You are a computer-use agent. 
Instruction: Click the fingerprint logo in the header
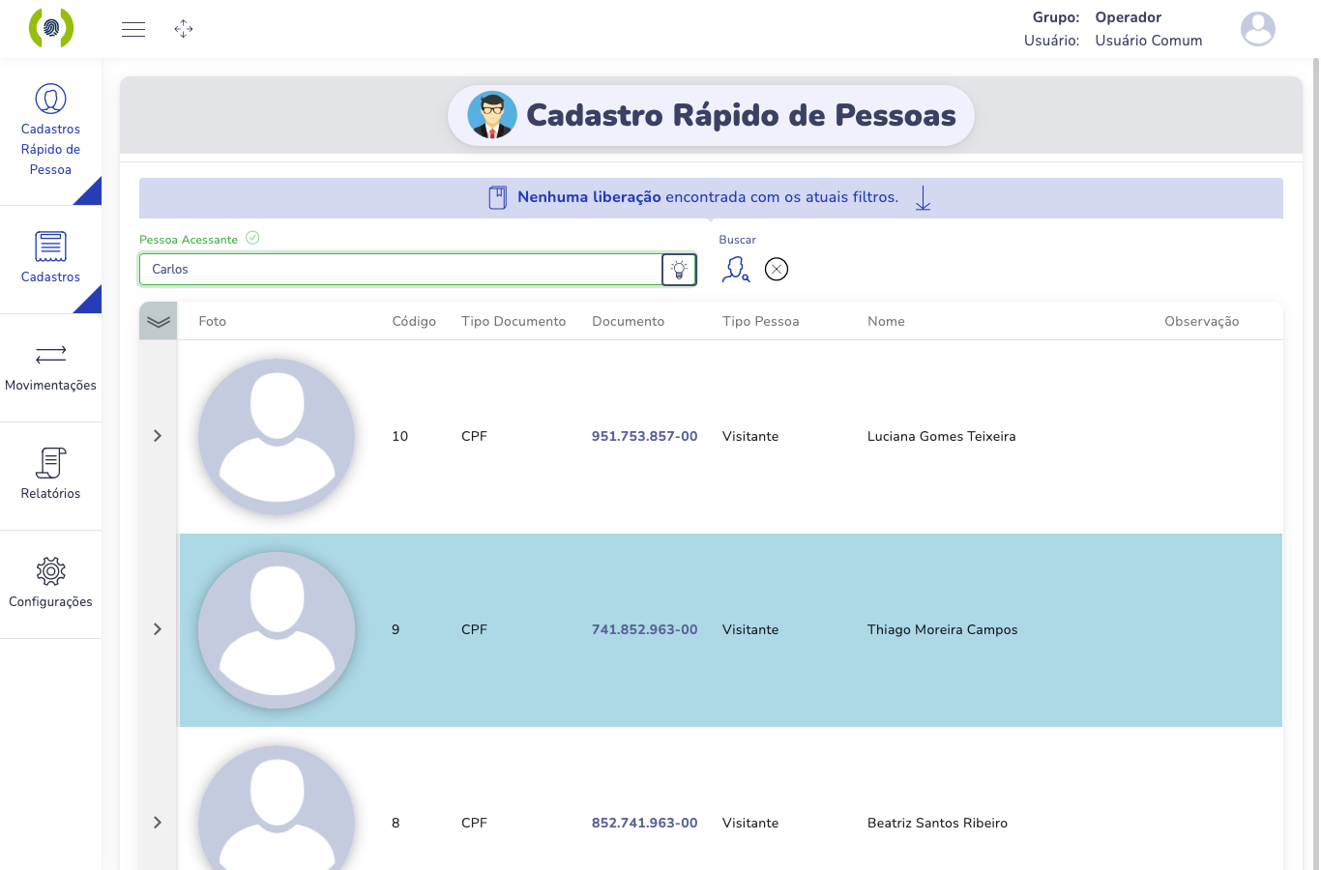tap(51, 28)
